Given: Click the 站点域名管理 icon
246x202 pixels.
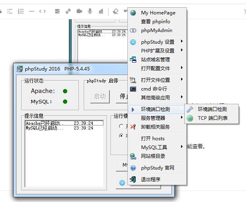Looking at the screenshot, I should tap(133, 59).
